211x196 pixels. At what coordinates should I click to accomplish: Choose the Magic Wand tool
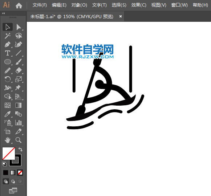[8, 36]
